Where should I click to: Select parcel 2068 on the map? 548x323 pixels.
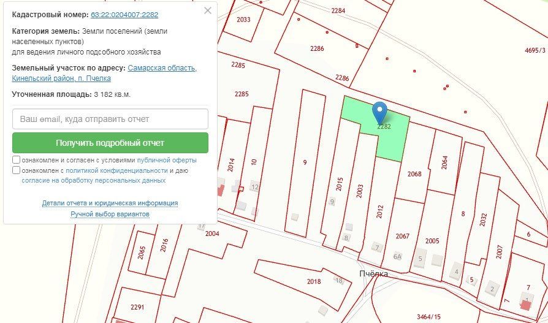pyautogui.click(x=414, y=173)
